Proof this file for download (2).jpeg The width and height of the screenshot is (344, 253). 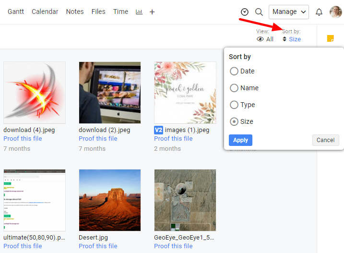pyautogui.click(x=98, y=139)
